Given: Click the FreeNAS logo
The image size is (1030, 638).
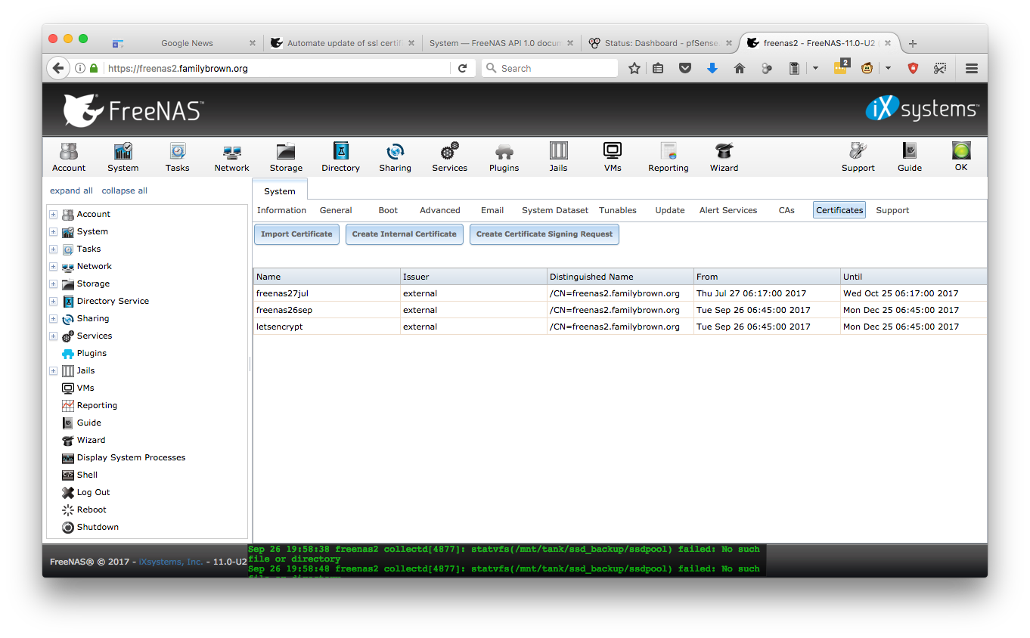Looking at the screenshot, I should click(133, 110).
